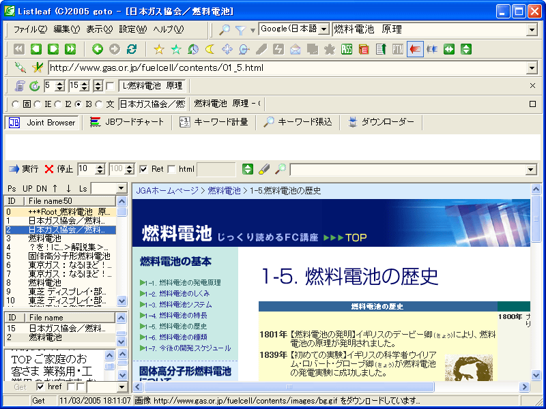
Task: Click the lightning bolt toolbar icon
Action: pos(278,49)
